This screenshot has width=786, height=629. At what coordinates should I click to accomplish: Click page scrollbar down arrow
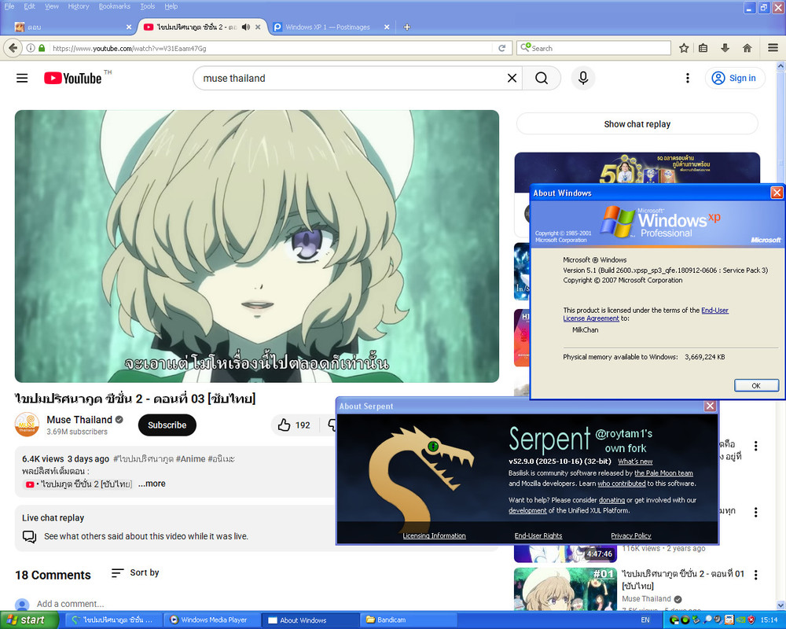tap(780, 605)
